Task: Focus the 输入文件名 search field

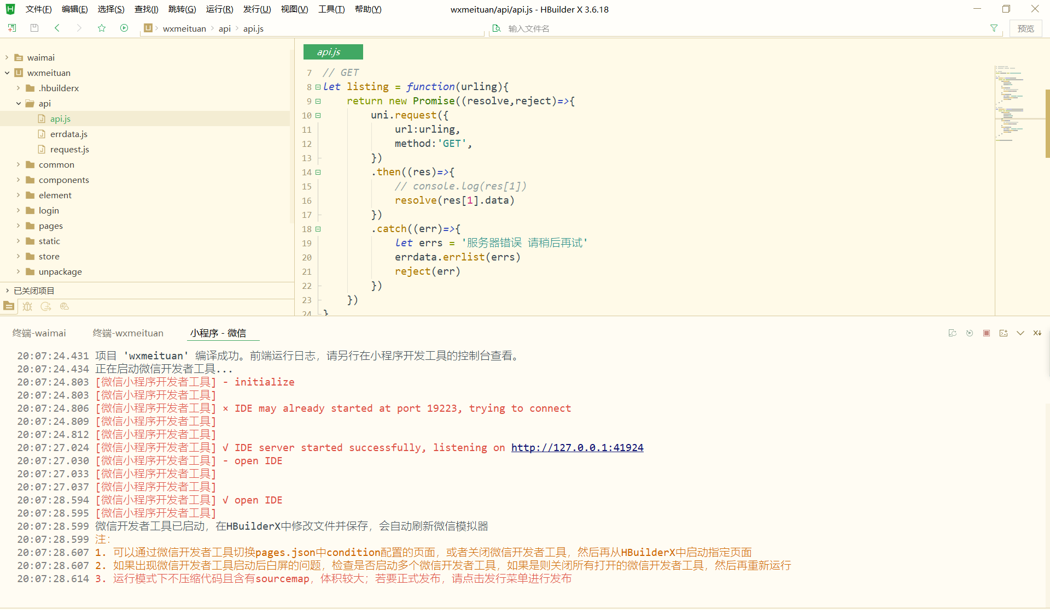Action: tap(746, 28)
